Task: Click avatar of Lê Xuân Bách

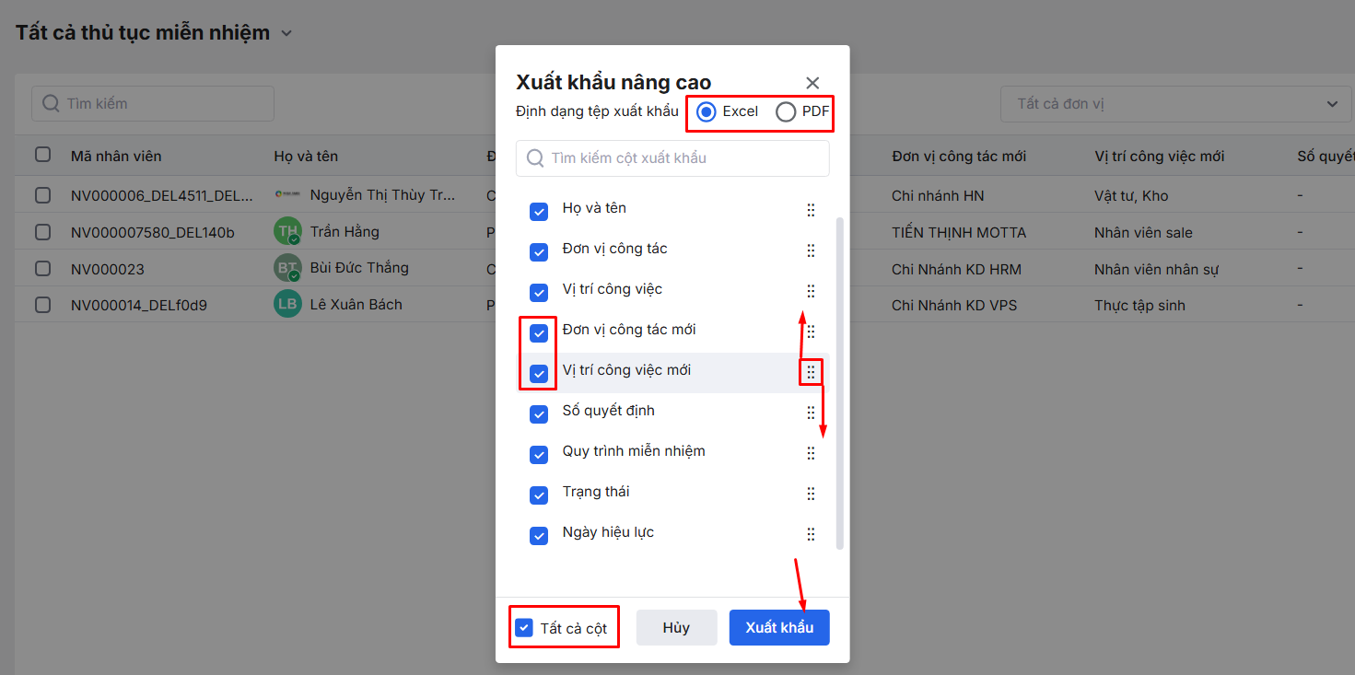Action: [x=287, y=305]
